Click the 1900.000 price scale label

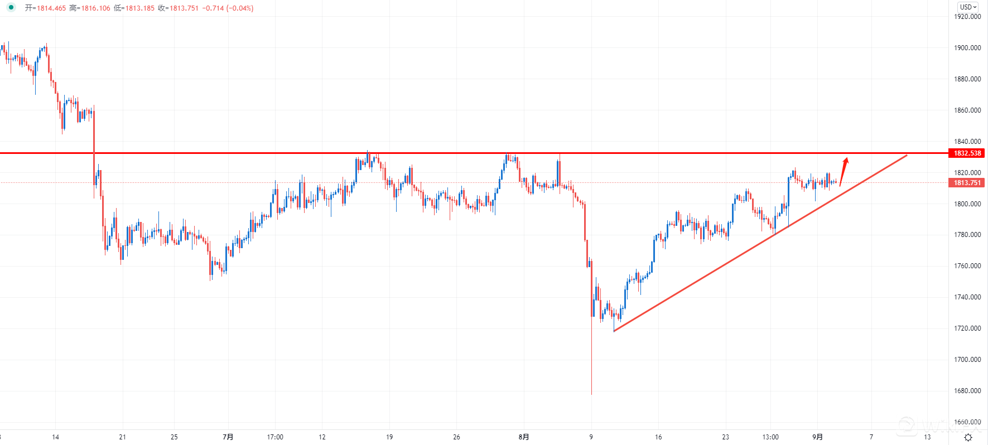click(x=967, y=48)
